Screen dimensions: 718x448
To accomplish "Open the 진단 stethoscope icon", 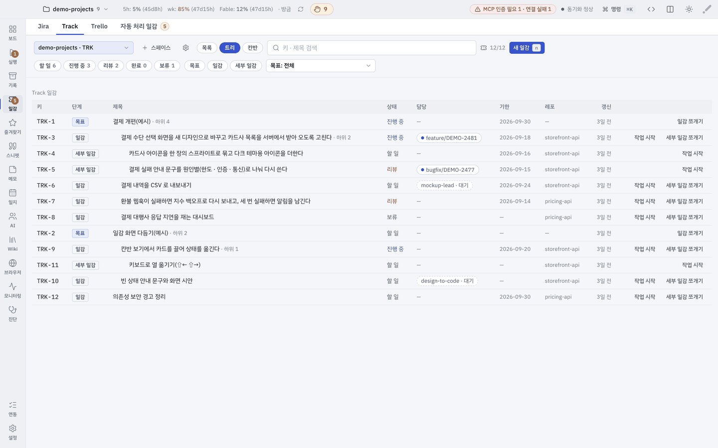I will coord(12,314).
